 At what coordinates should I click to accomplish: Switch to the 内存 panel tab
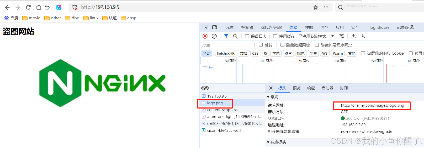click(x=324, y=27)
